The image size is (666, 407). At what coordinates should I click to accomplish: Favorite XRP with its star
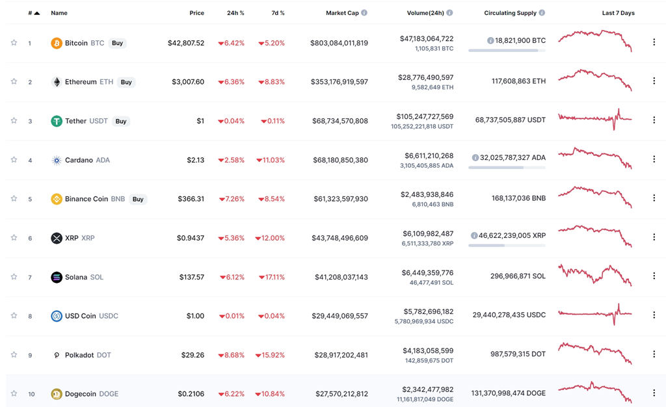tap(14, 238)
